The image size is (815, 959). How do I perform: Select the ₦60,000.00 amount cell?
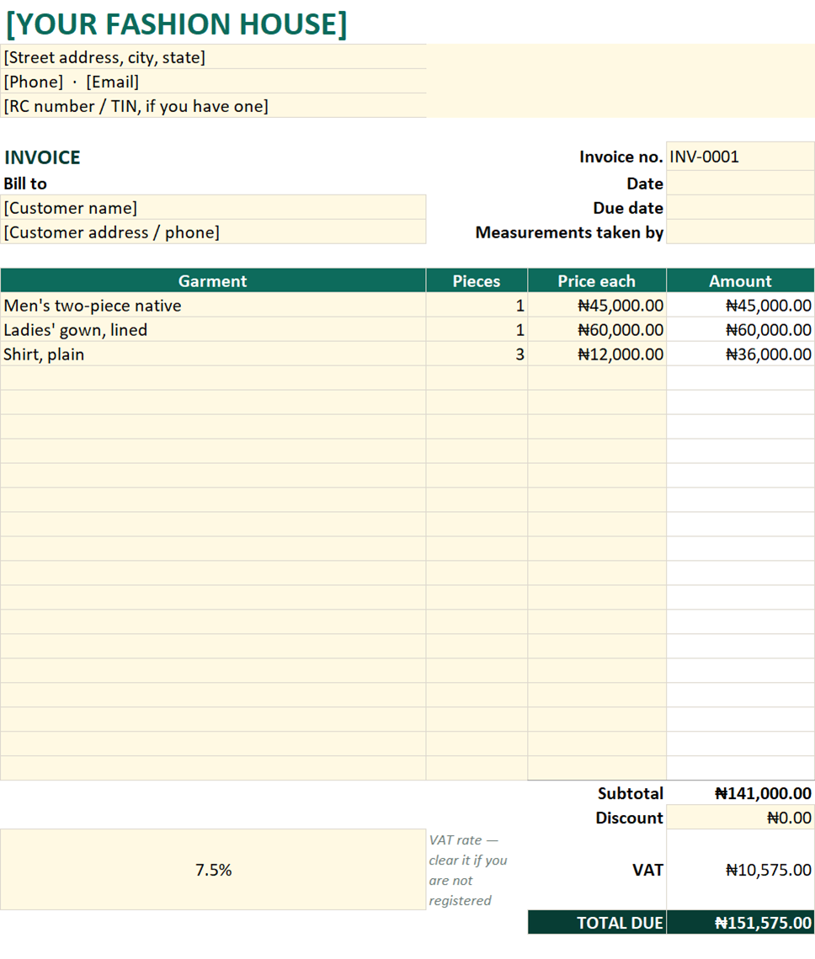(x=740, y=330)
